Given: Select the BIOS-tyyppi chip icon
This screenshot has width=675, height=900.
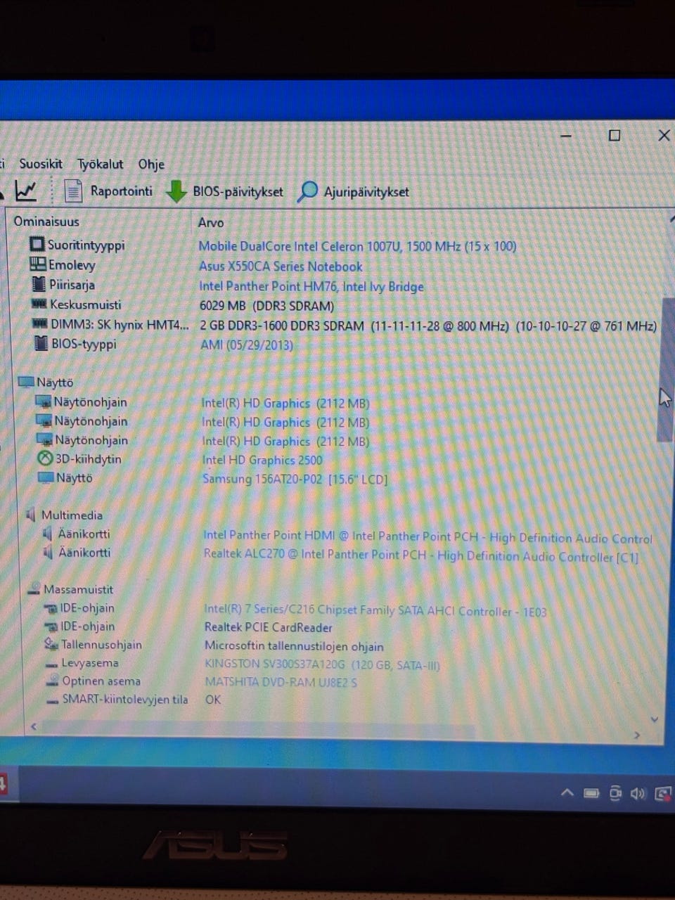Looking at the screenshot, I should [x=41, y=344].
